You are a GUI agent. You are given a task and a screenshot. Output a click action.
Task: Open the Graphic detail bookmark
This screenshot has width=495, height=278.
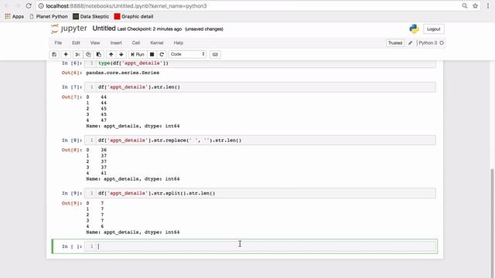134,16
